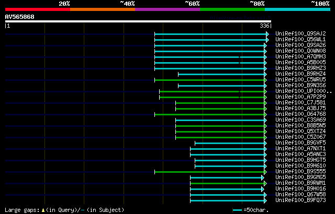The width and height of the screenshot is (335, 214).
Task: Click the AV565868 query name
Action: pyautogui.click(x=20, y=17)
